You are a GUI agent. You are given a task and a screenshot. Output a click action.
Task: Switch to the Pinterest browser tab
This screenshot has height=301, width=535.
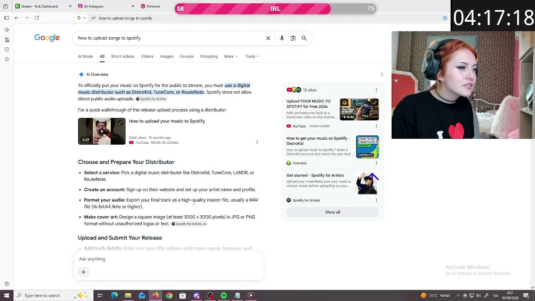pyautogui.click(x=153, y=6)
